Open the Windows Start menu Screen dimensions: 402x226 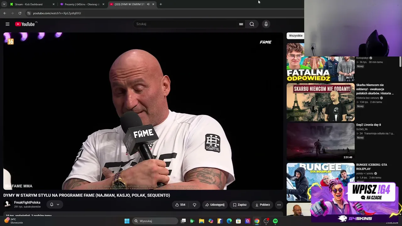[x=127, y=221]
